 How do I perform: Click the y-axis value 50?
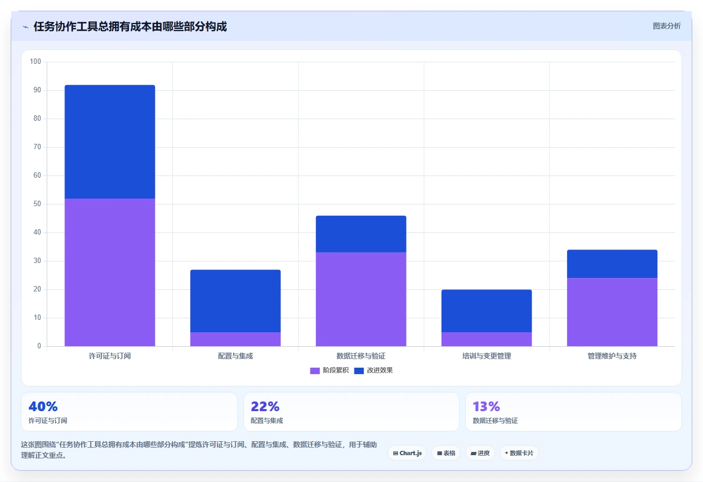click(x=37, y=204)
